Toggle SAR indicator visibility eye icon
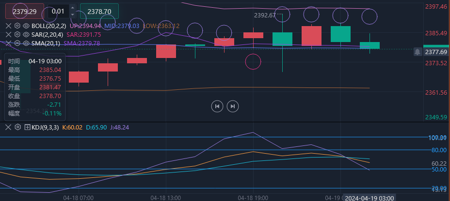 (x=26, y=34)
